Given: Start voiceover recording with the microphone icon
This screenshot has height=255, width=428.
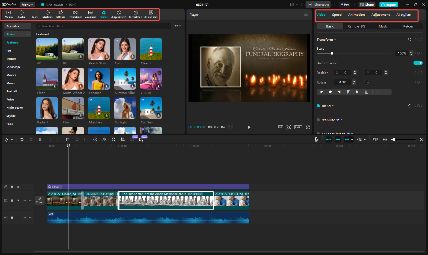Looking at the screenshot, I should pos(316,139).
